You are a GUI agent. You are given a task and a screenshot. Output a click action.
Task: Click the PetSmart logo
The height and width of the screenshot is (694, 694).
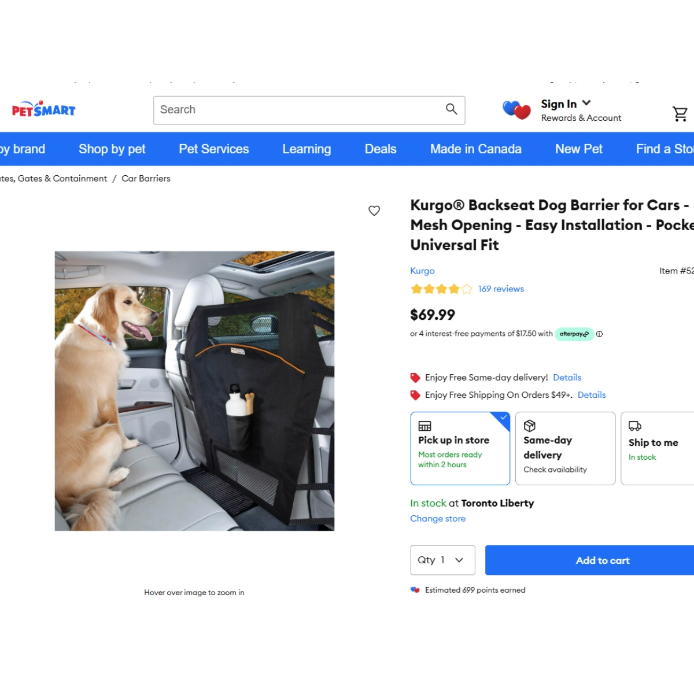pyautogui.click(x=44, y=109)
